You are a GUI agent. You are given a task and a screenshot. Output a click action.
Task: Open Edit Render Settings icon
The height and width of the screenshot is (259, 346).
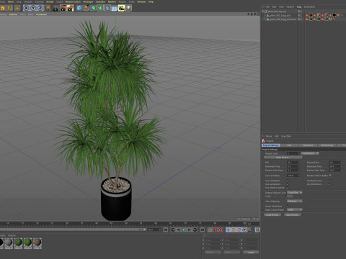tap(70, 8)
